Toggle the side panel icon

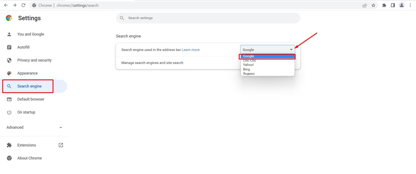[393, 5]
